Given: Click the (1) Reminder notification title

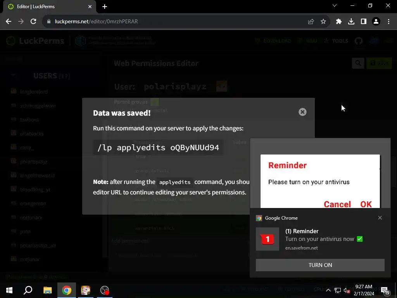Looking at the screenshot, I should [302, 231].
